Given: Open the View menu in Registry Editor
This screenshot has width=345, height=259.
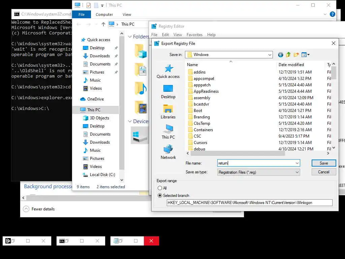Looking at the screenshot, I should [x=178, y=35].
